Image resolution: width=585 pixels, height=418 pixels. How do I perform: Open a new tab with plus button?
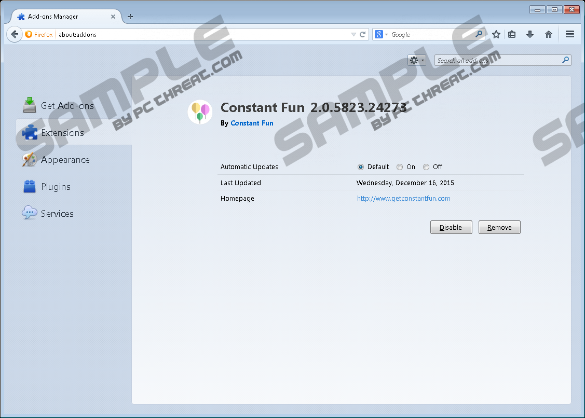(130, 17)
